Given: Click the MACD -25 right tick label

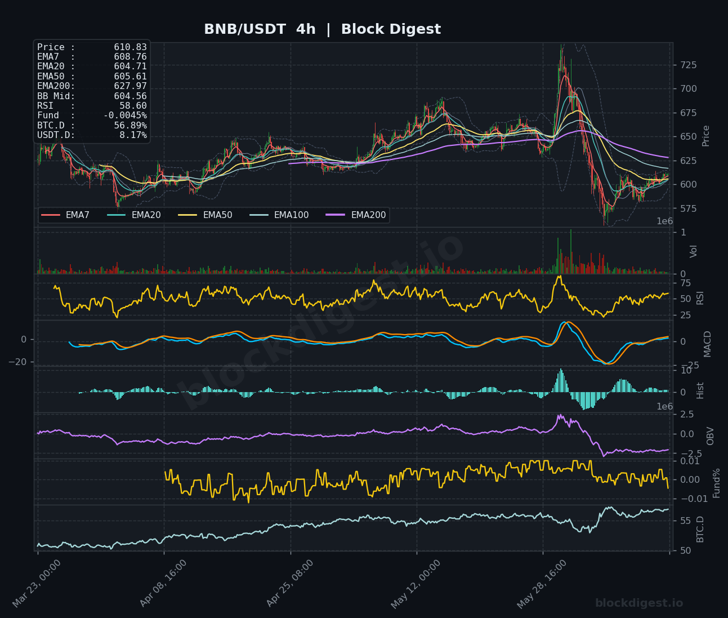Looking at the screenshot, I should point(689,366).
